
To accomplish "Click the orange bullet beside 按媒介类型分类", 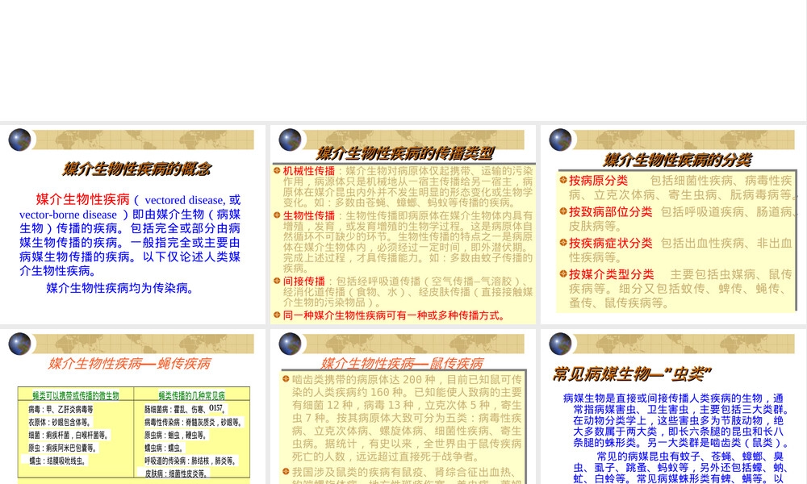I will coord(563,273).
